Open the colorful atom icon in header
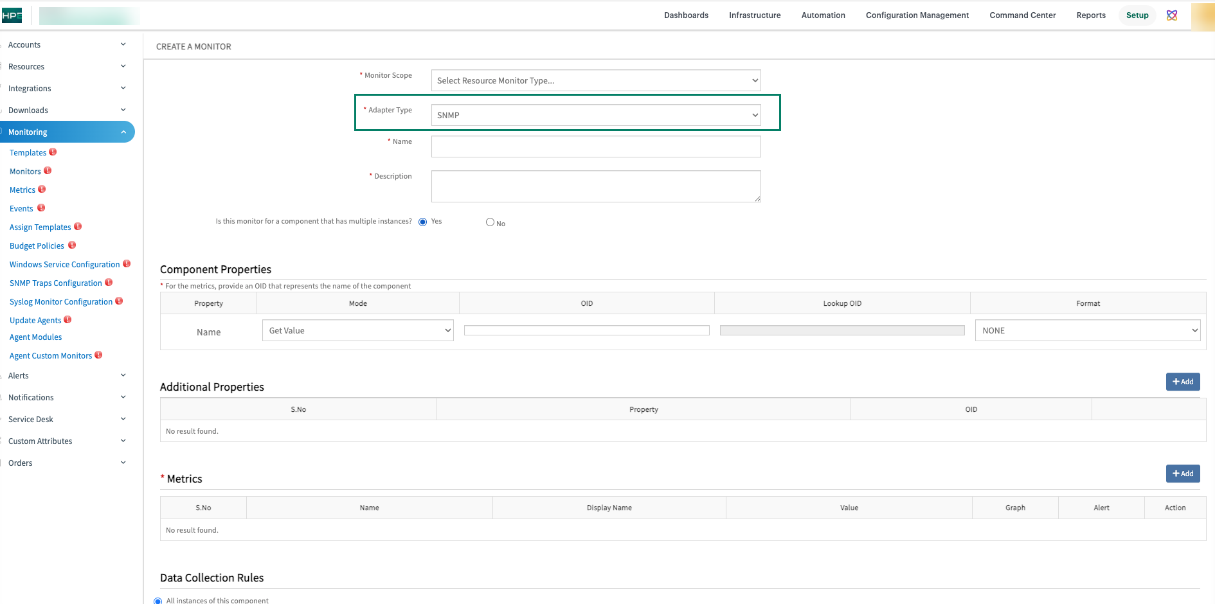Image resolution: width=1215 pixels, height=604 pixels. 1172,15
